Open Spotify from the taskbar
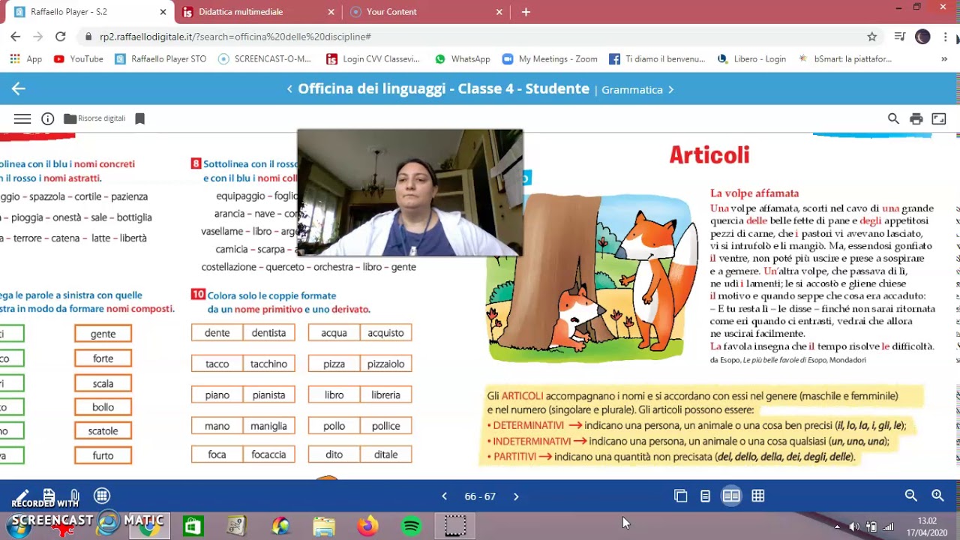 (x=411, y=526)
